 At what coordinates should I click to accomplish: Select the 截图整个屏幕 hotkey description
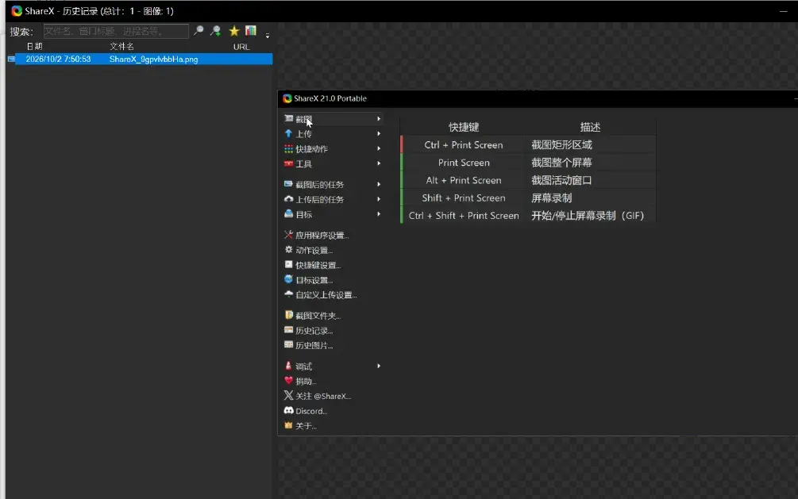(x=561, y=163)
